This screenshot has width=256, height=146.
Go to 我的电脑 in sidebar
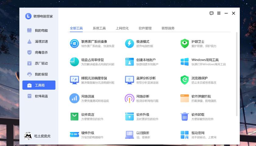pos(39,31)
